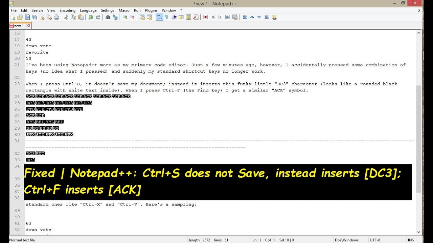Toggle synchronize horizontal scrolling icon
The height and width of the screenshot is (243, 433).
150,17
